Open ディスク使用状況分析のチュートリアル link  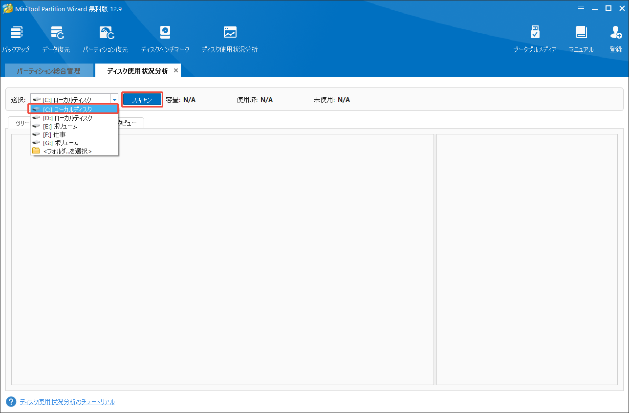click(67, 402)
